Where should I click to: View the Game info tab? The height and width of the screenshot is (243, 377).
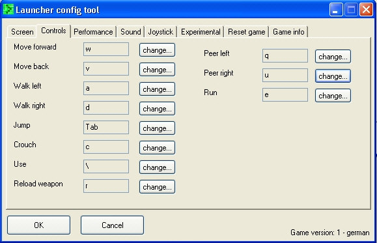pos(288,32)
